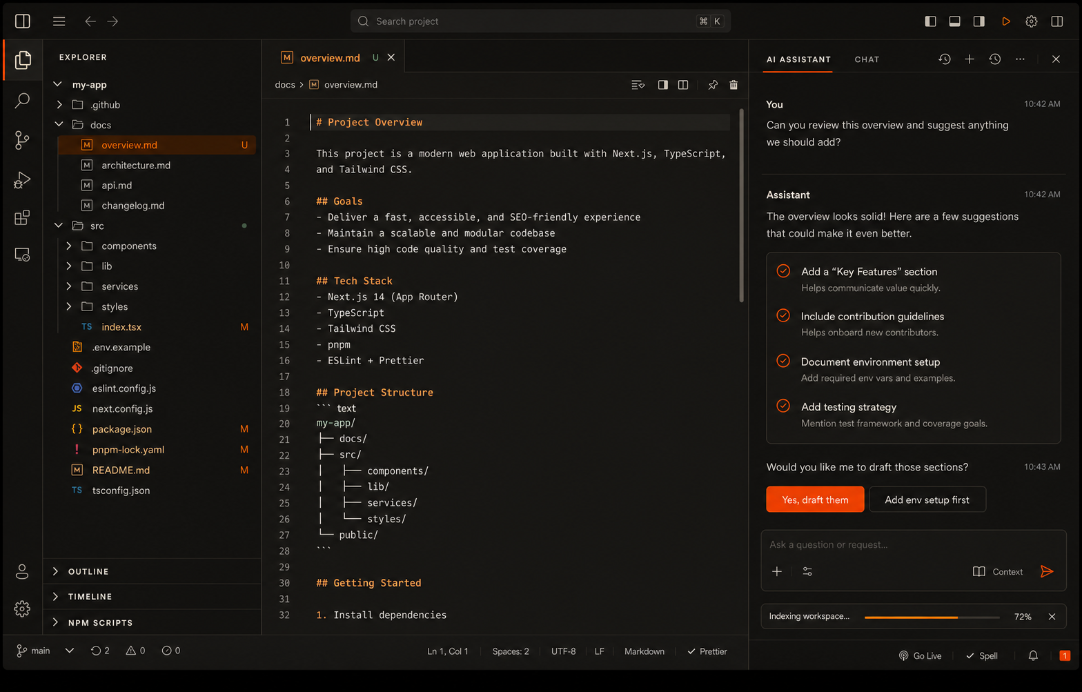Click the split editor icon
This screenshot has height=692, width=1082.
(x=683, y=85)
